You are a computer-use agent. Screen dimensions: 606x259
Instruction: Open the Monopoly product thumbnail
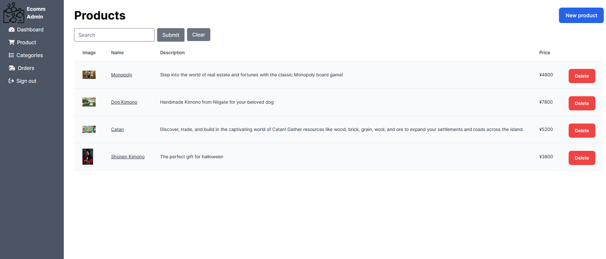pos(89,75)
